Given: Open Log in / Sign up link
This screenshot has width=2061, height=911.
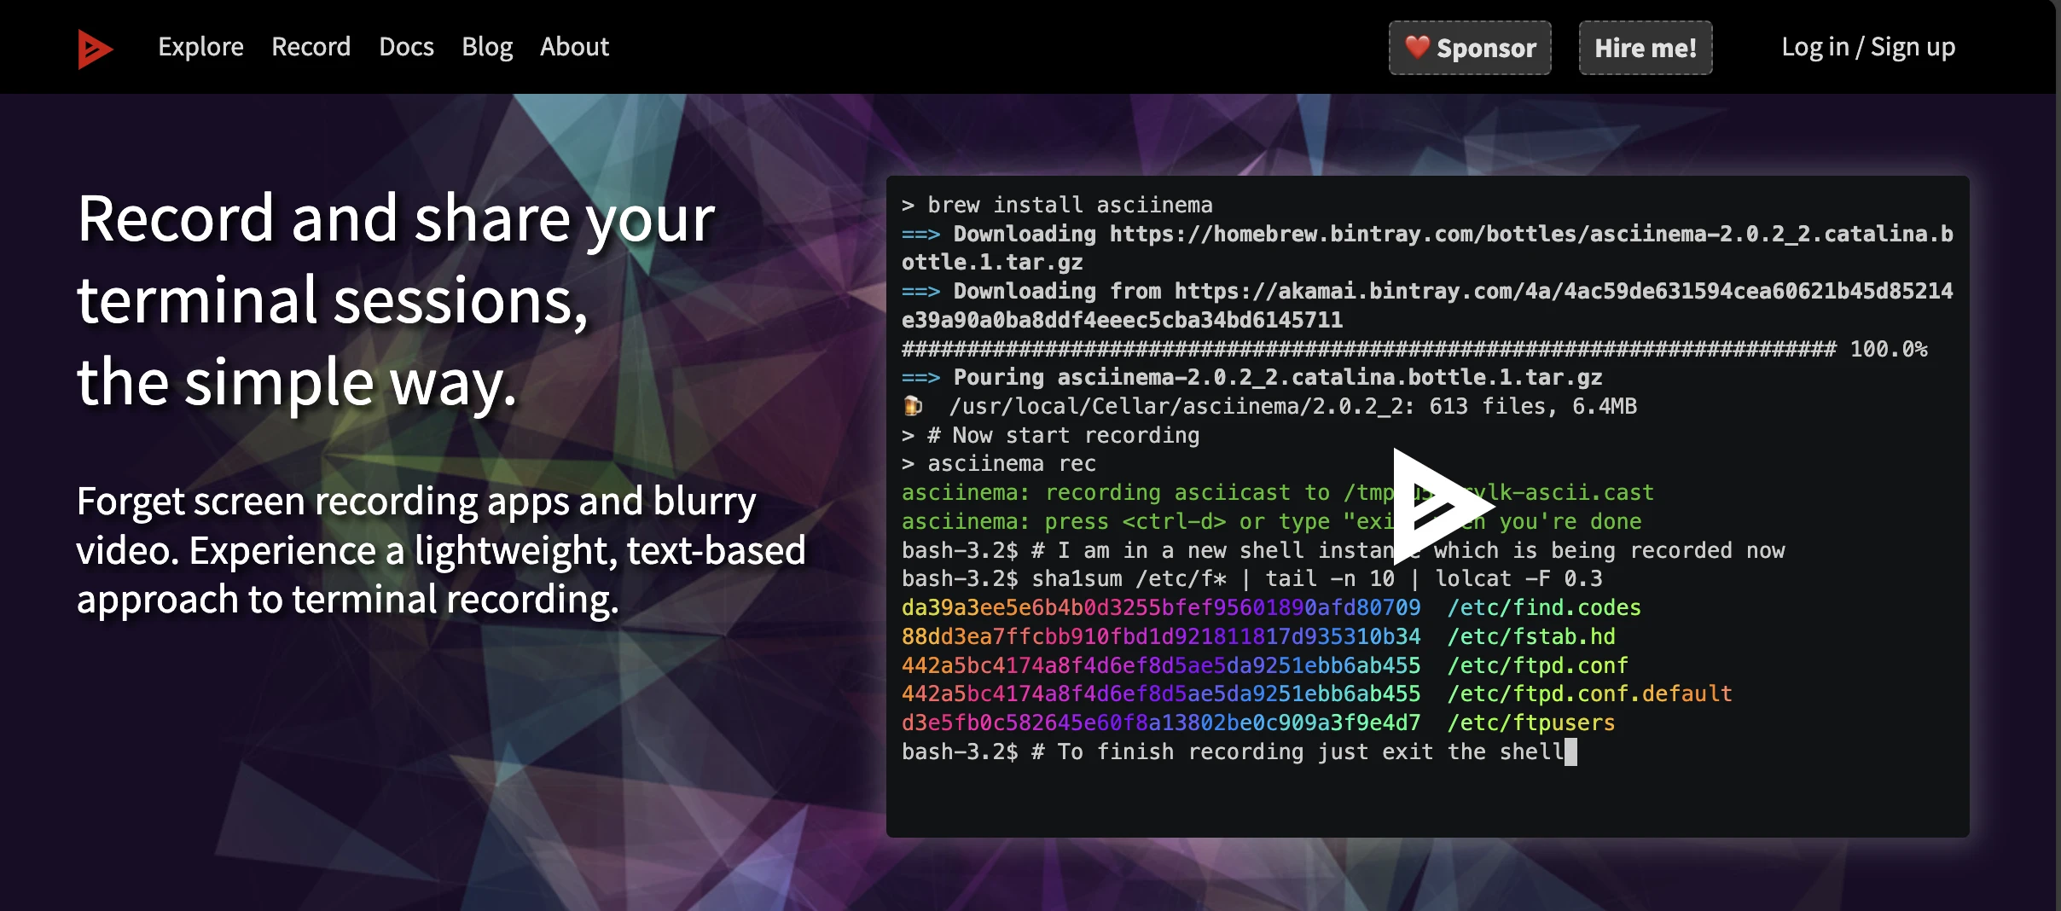Looking at the screenshot, I should [1868, 47].
